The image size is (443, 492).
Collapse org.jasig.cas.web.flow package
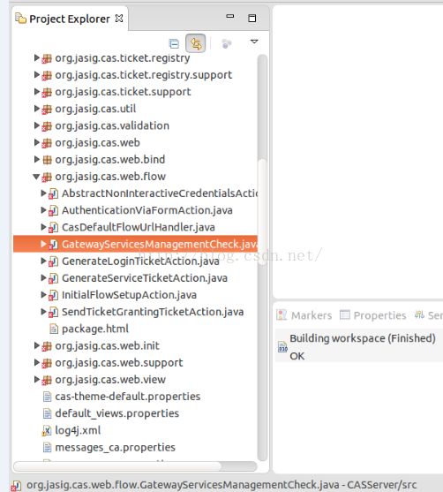pyautogui.click(x=36, y=177)
